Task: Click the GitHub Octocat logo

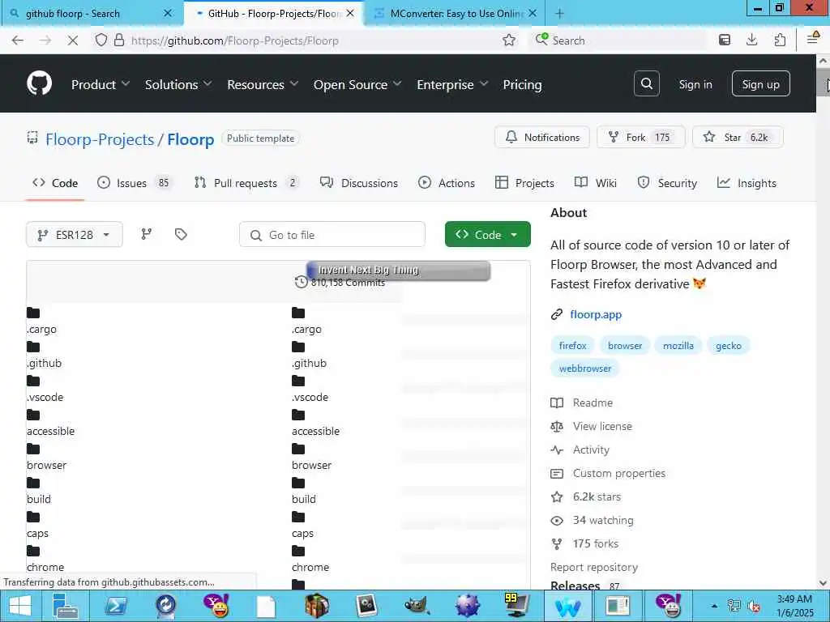Action: tap(39, 83)
